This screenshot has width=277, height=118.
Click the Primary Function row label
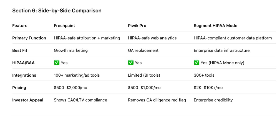pyautogui.click(x=29, y=38)
